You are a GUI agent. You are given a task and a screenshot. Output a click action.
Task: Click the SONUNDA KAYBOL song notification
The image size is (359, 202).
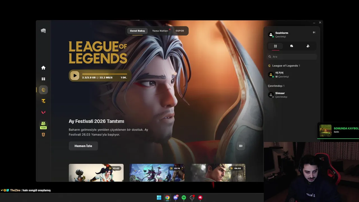click(338, 130)
